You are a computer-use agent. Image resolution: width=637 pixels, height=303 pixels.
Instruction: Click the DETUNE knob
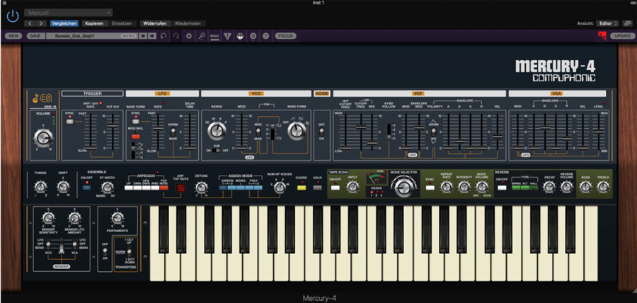tap(201, 187)
